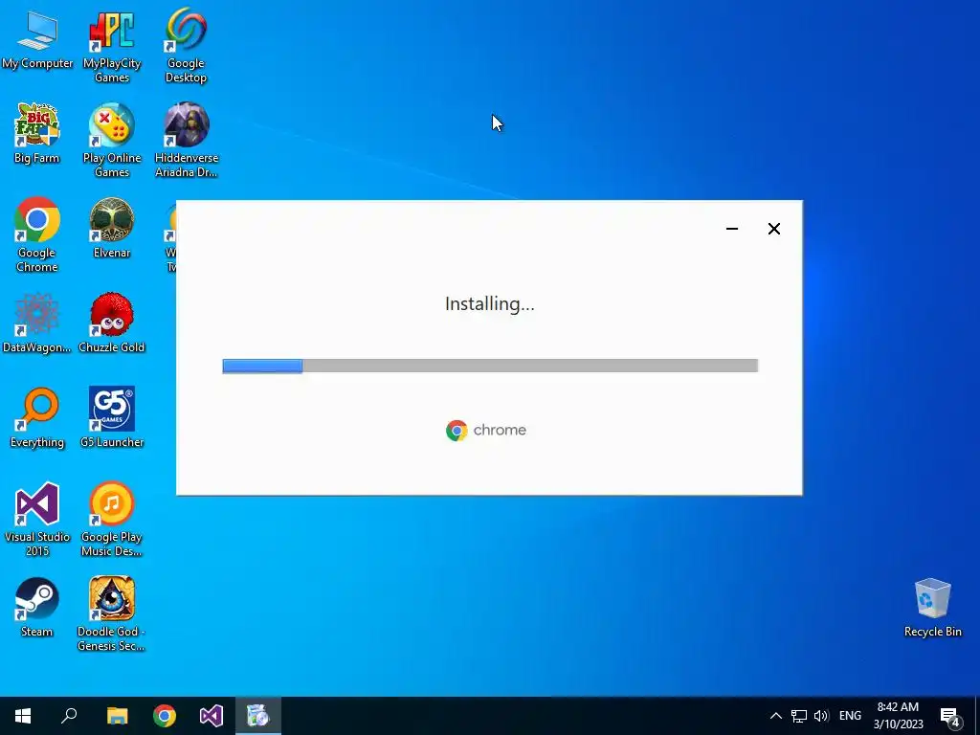
Task: Open MyPlayCity Games shortcut
Action: coord(112,47)
